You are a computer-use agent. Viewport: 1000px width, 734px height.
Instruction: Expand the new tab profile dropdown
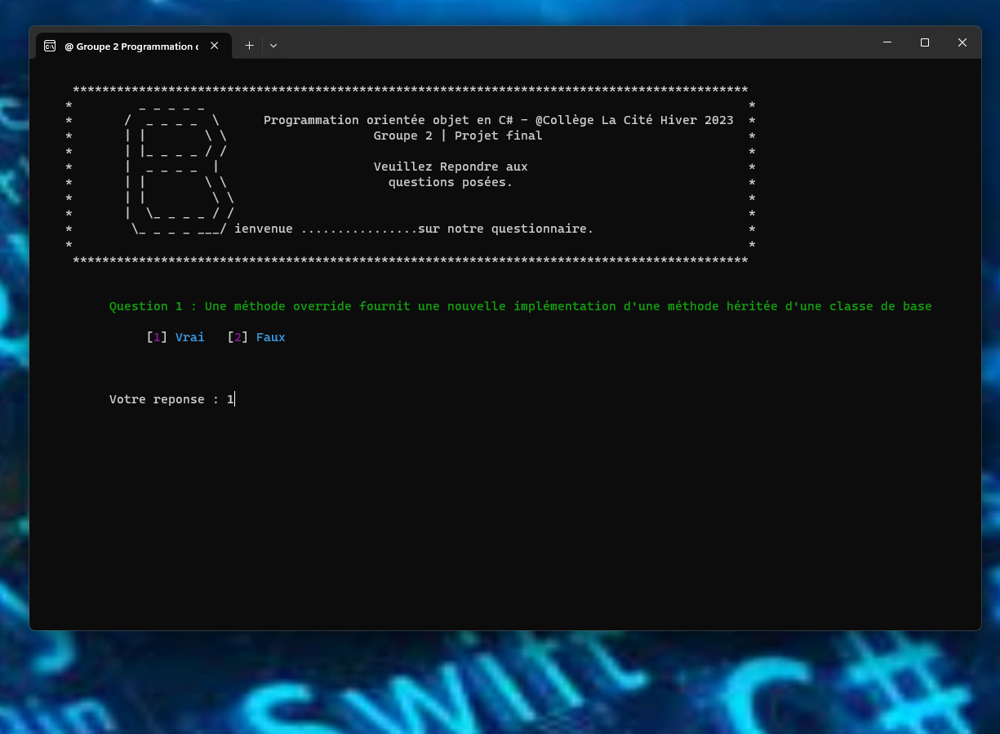tap(273, 46)
